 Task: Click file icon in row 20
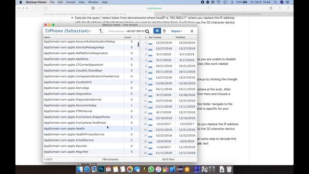pos(150,154)
